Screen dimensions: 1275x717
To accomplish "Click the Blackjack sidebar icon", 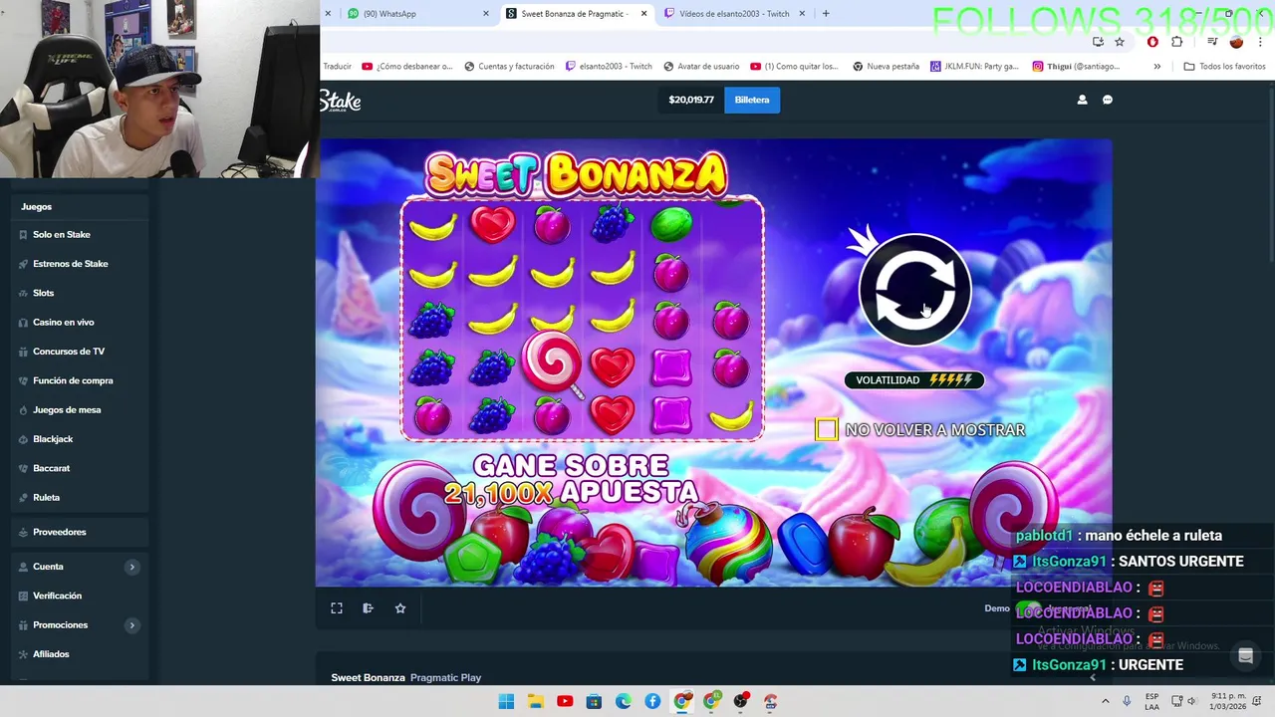I will click(23, 439).
